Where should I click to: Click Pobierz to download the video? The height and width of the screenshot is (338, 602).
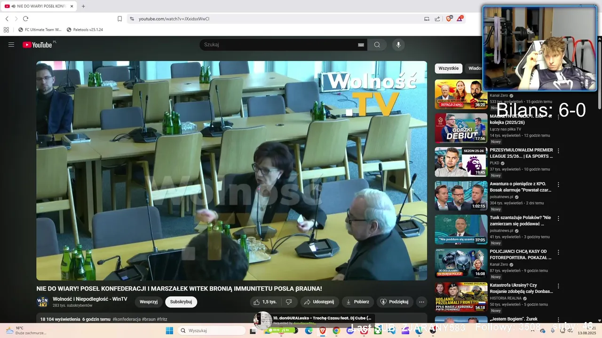(x=358, y=302)
